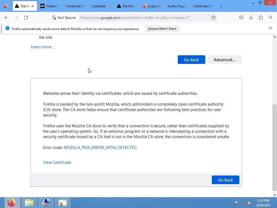
Task: Click the computer/network taskbar icon
Action: 46,203
